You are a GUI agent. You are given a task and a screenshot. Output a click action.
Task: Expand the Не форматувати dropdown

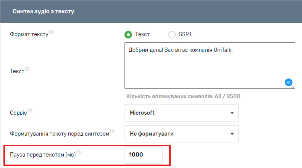[x=182, y=134]
